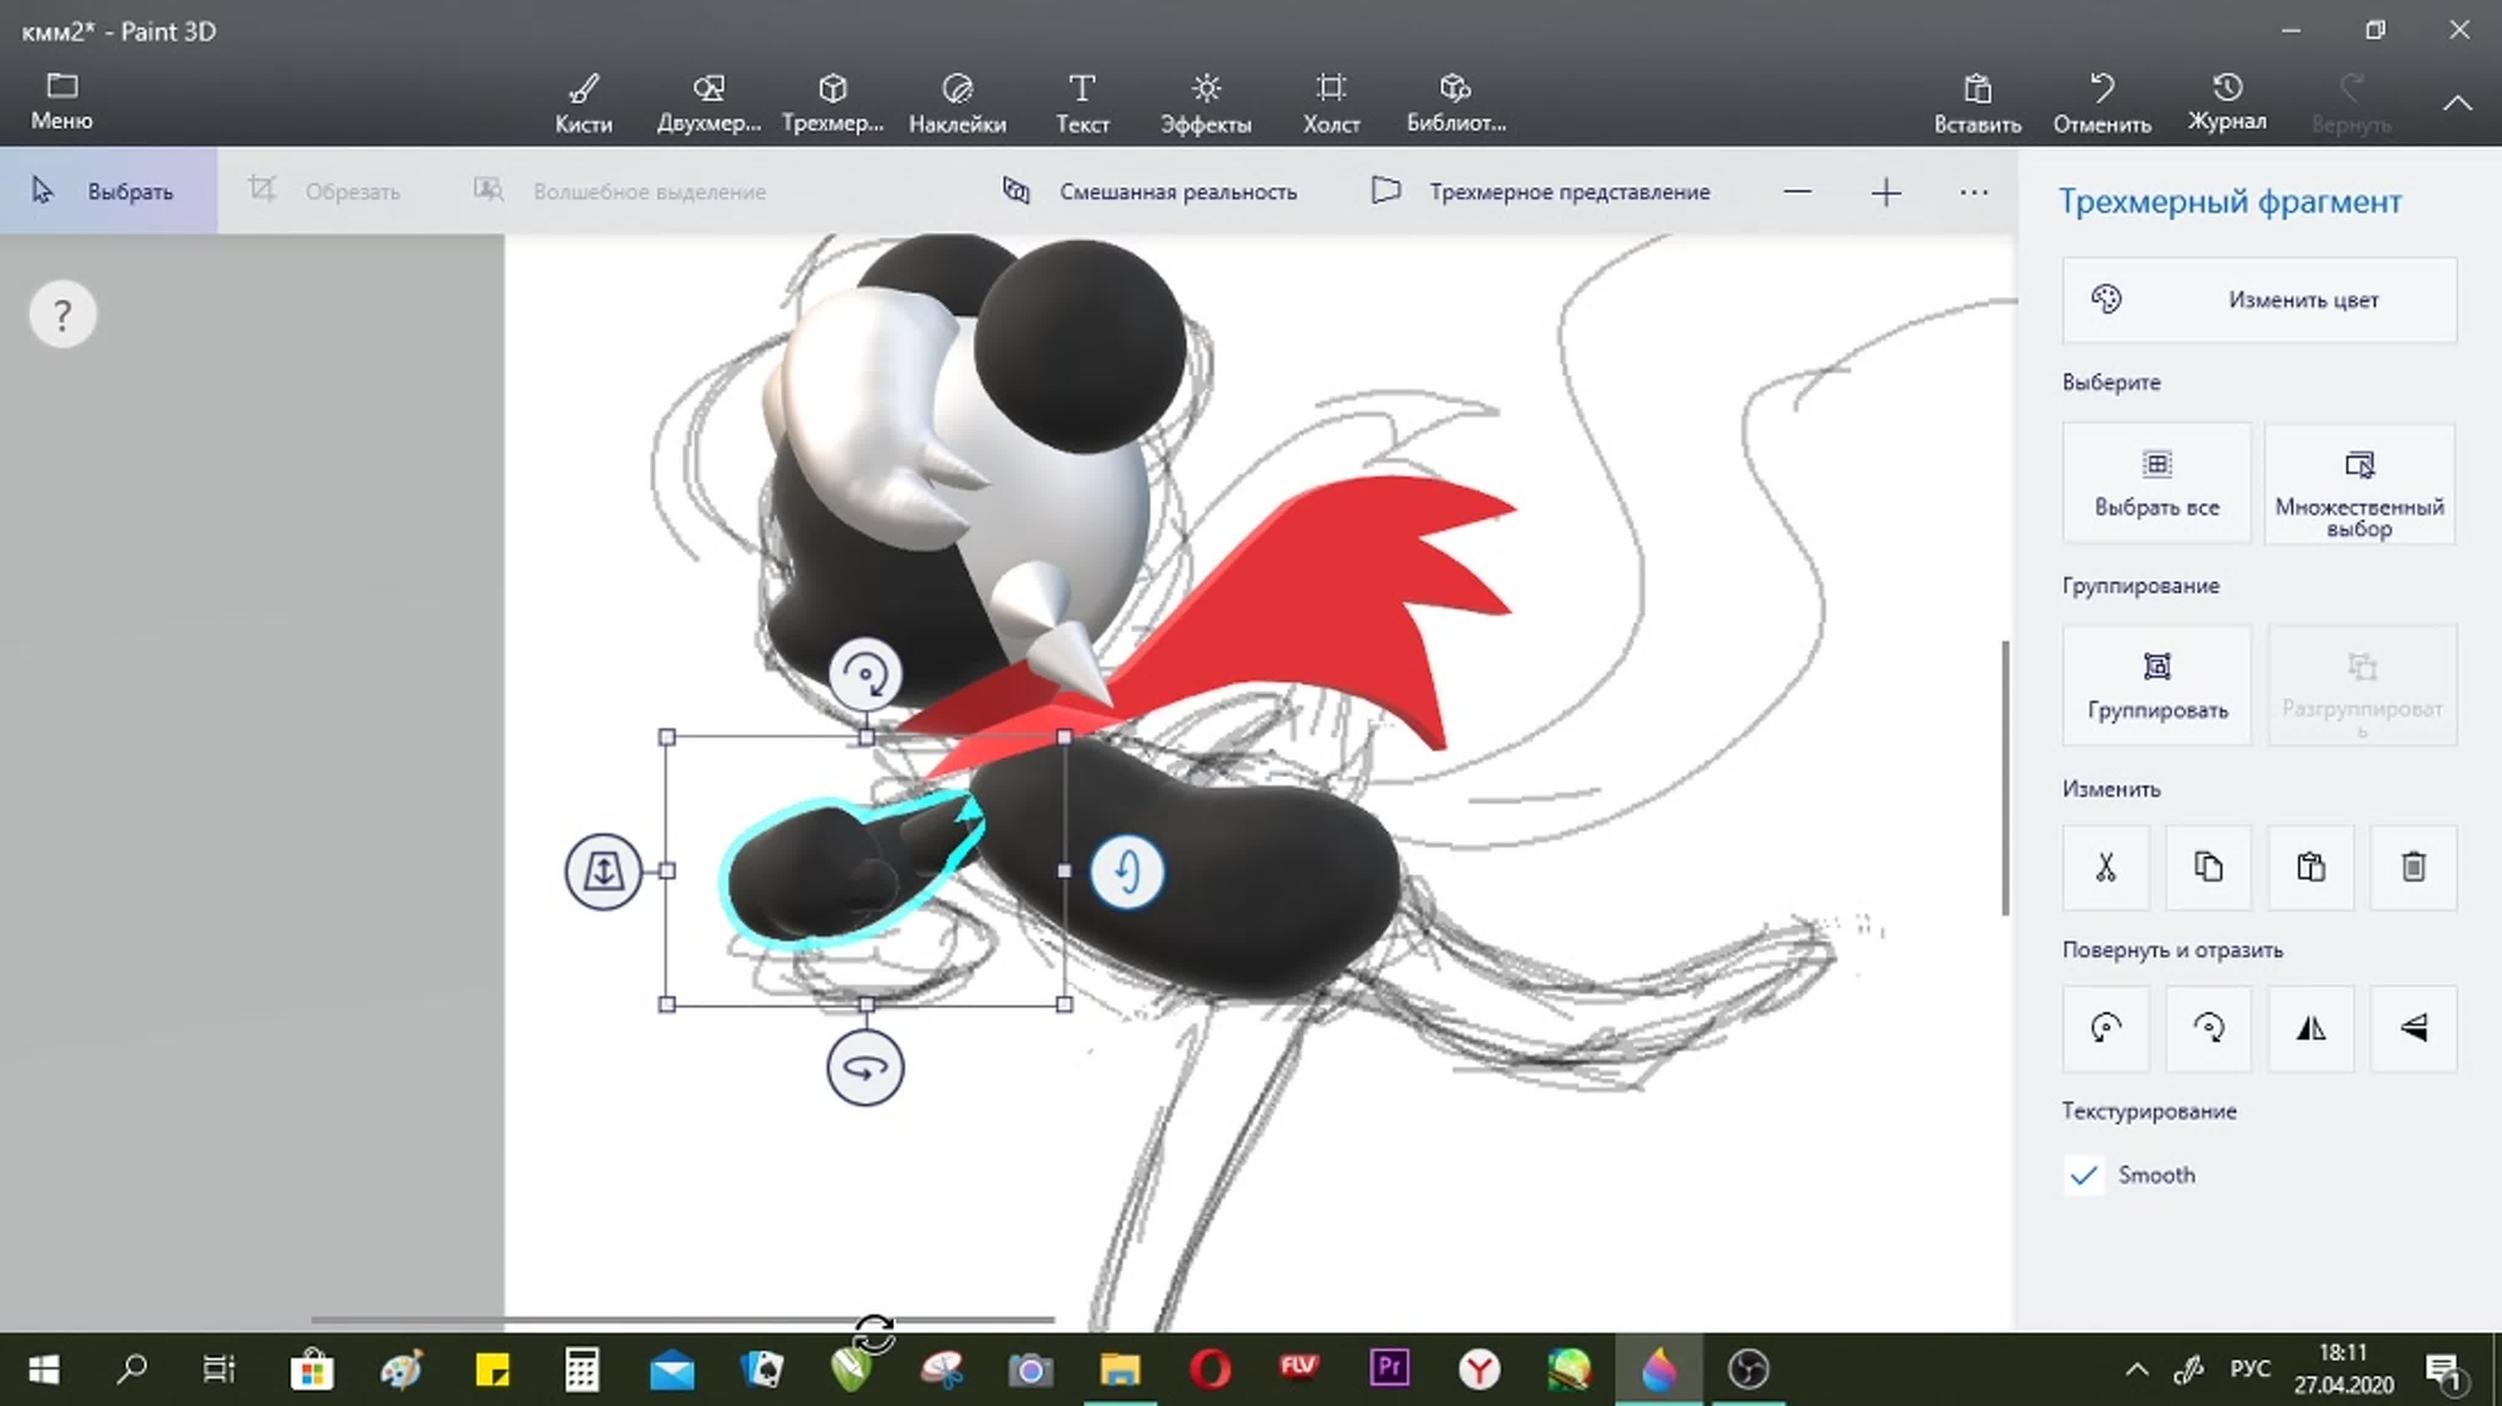Switch to the Эффекты tab

pos(1205,103)
